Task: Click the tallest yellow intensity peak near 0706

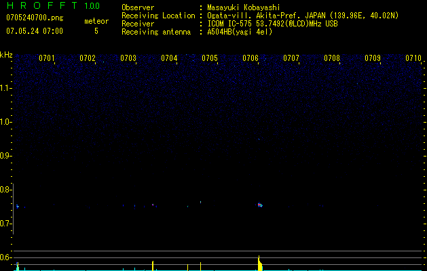Action: coord(260,263)
